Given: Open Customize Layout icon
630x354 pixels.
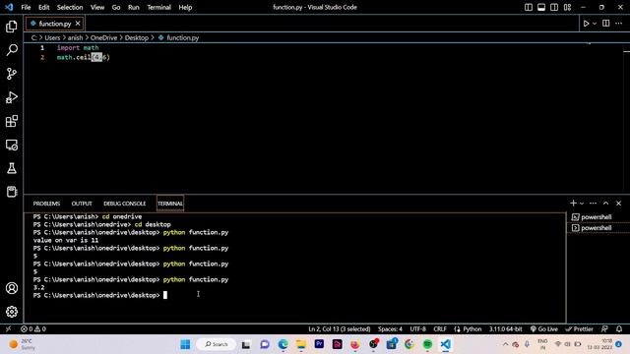Looking at the screenshot, I should click(567, 7).
